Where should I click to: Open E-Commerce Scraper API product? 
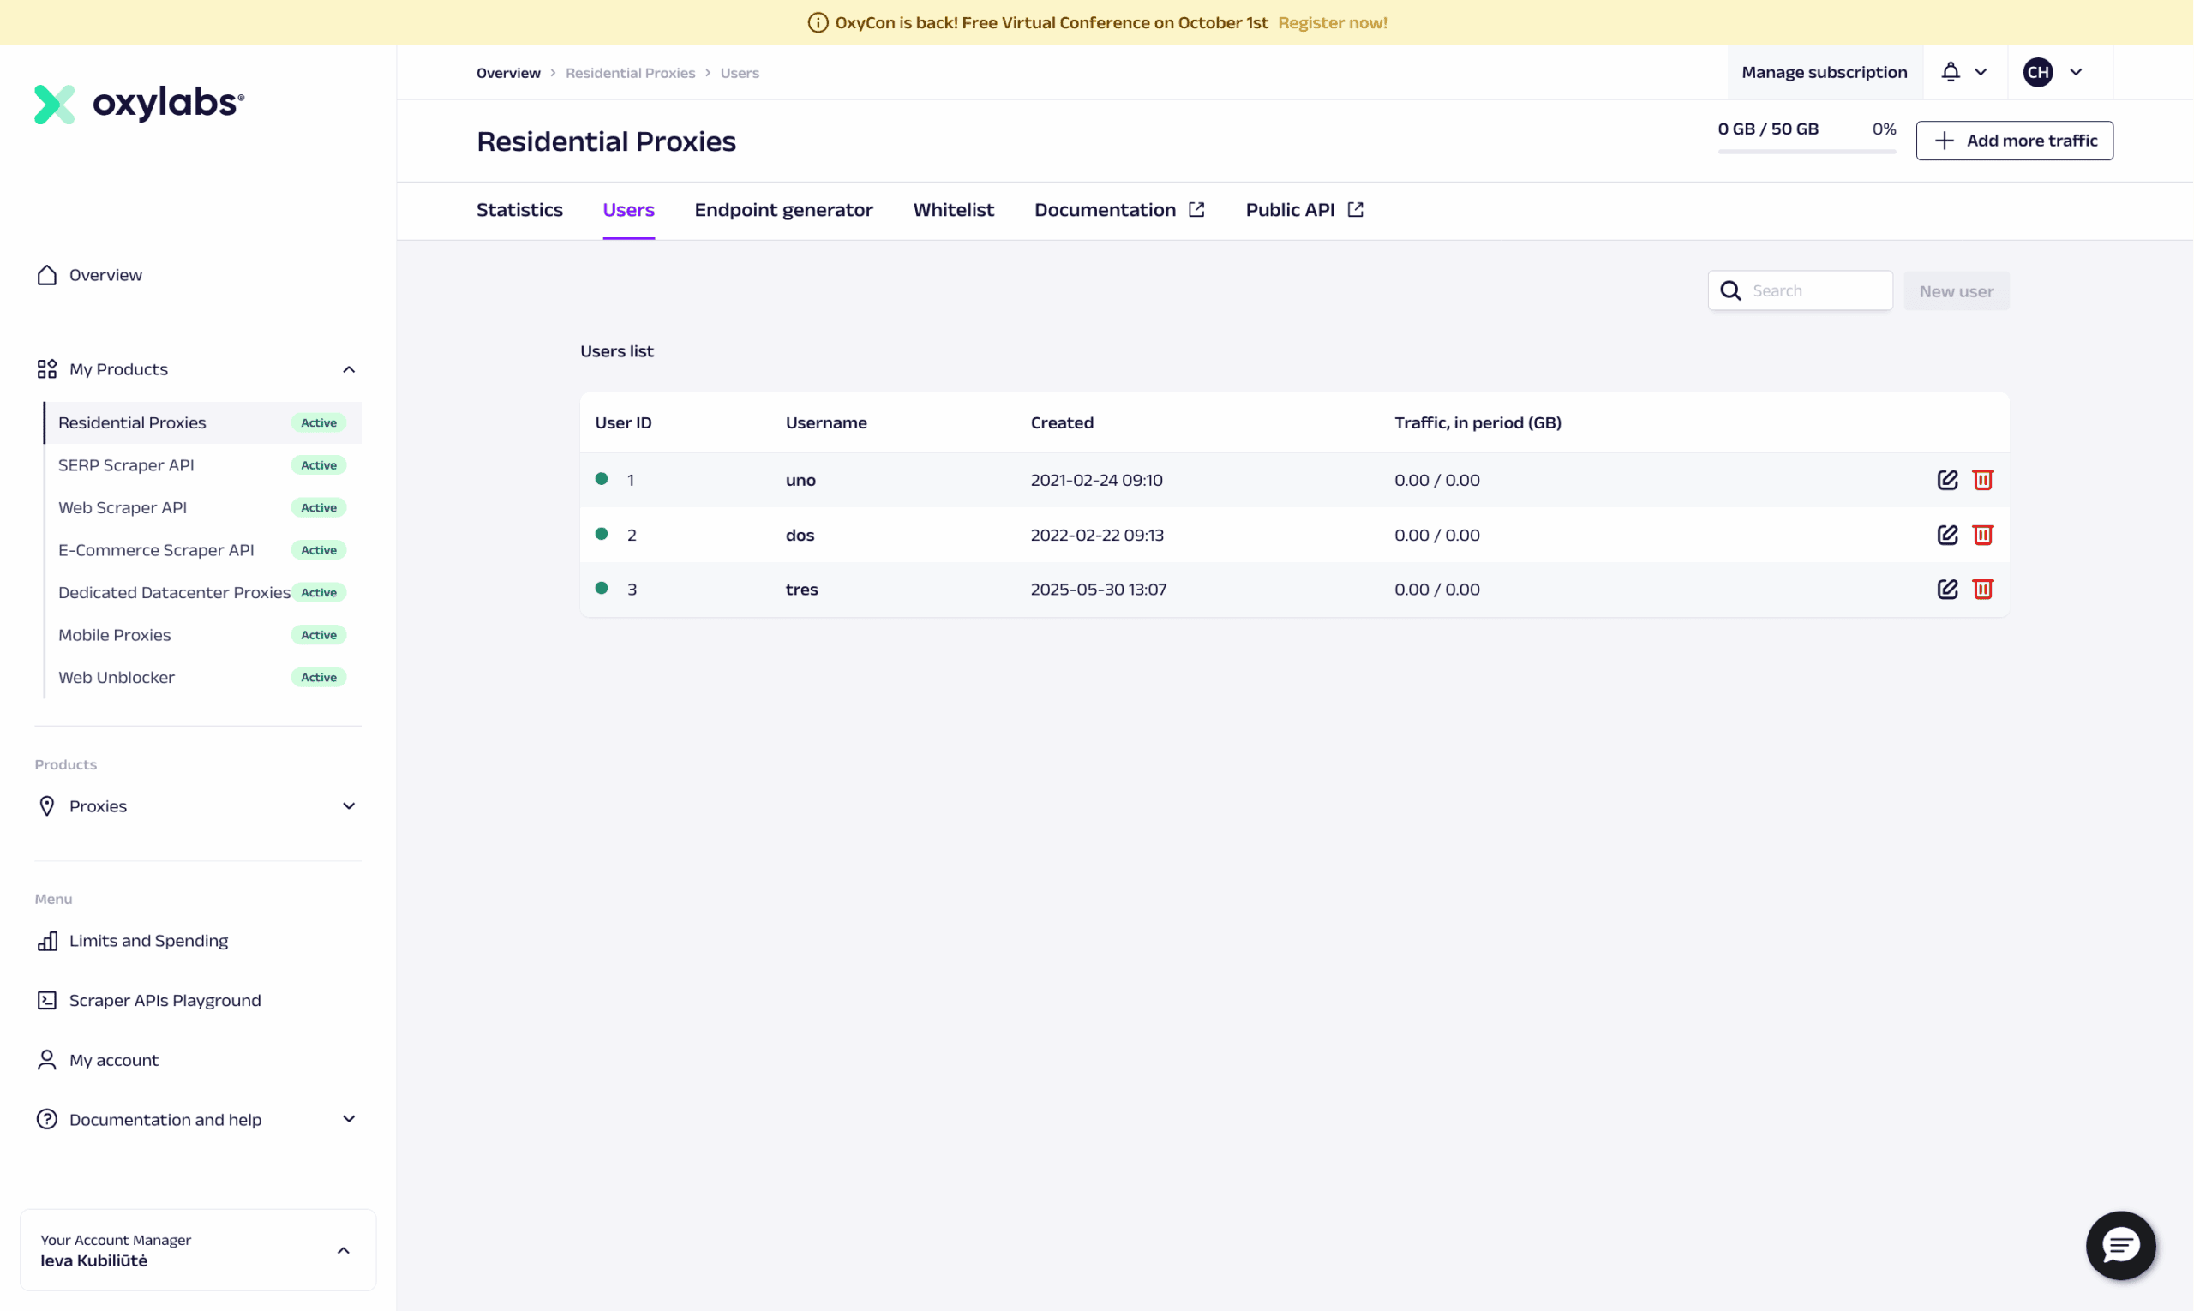pyautogui.click(x=202, y=550)
